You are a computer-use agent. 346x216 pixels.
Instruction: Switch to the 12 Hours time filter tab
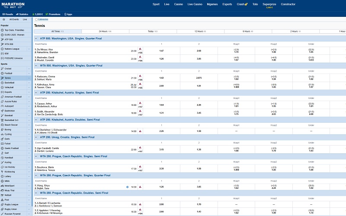[x=200, y=32]
